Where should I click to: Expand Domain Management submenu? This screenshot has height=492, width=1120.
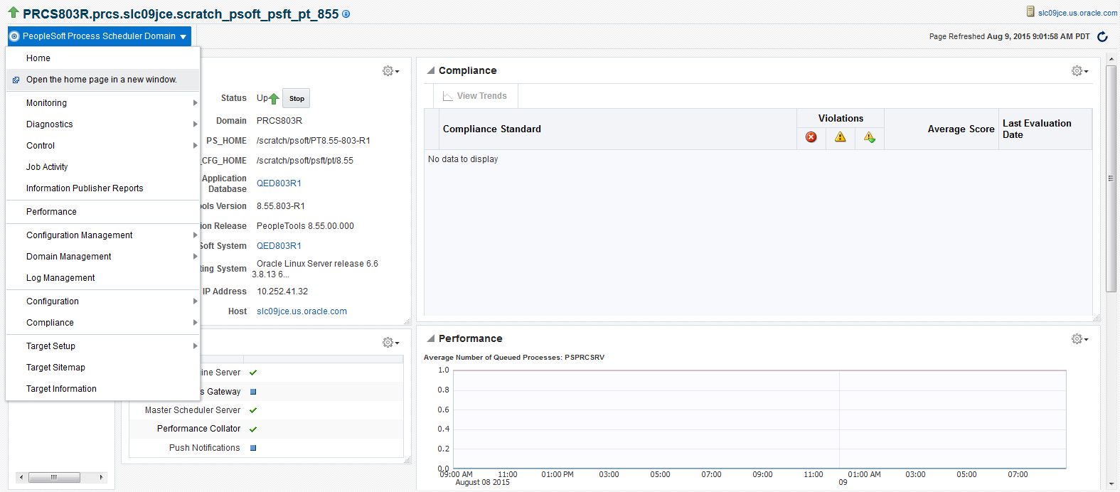195,257
